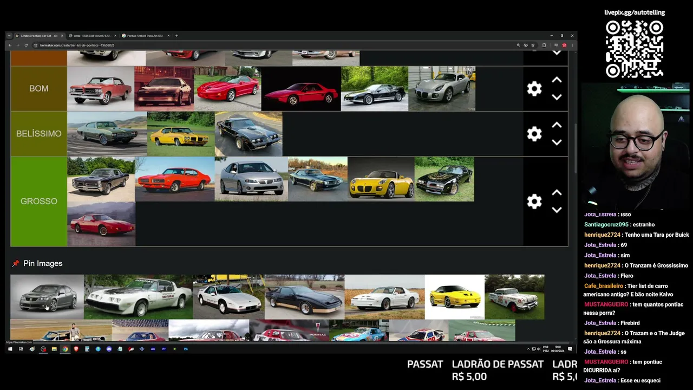Open the Windows Start menu
The height and width of the screenshot is (390, 693).
[10, 349]
